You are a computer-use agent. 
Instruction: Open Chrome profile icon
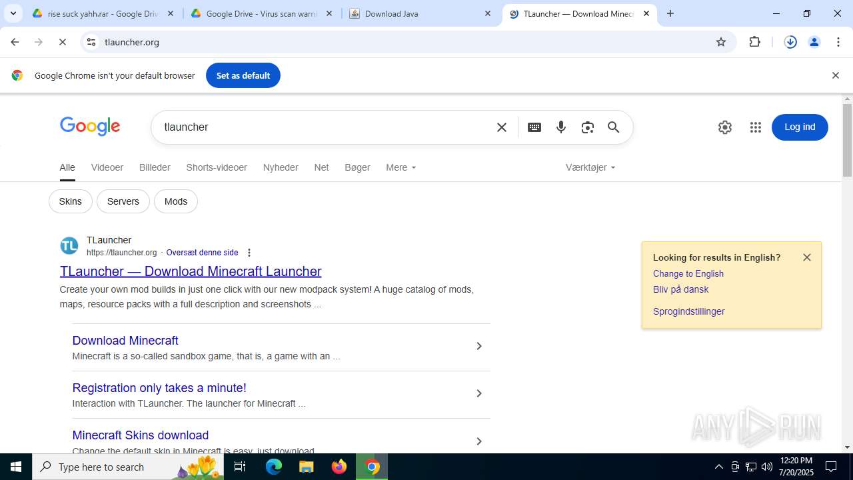pos(814,42)
